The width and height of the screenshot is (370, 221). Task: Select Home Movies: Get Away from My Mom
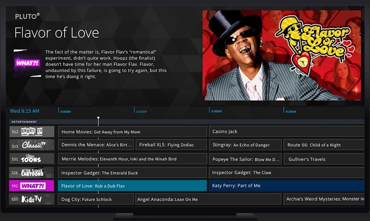click(x=132, y=131)
